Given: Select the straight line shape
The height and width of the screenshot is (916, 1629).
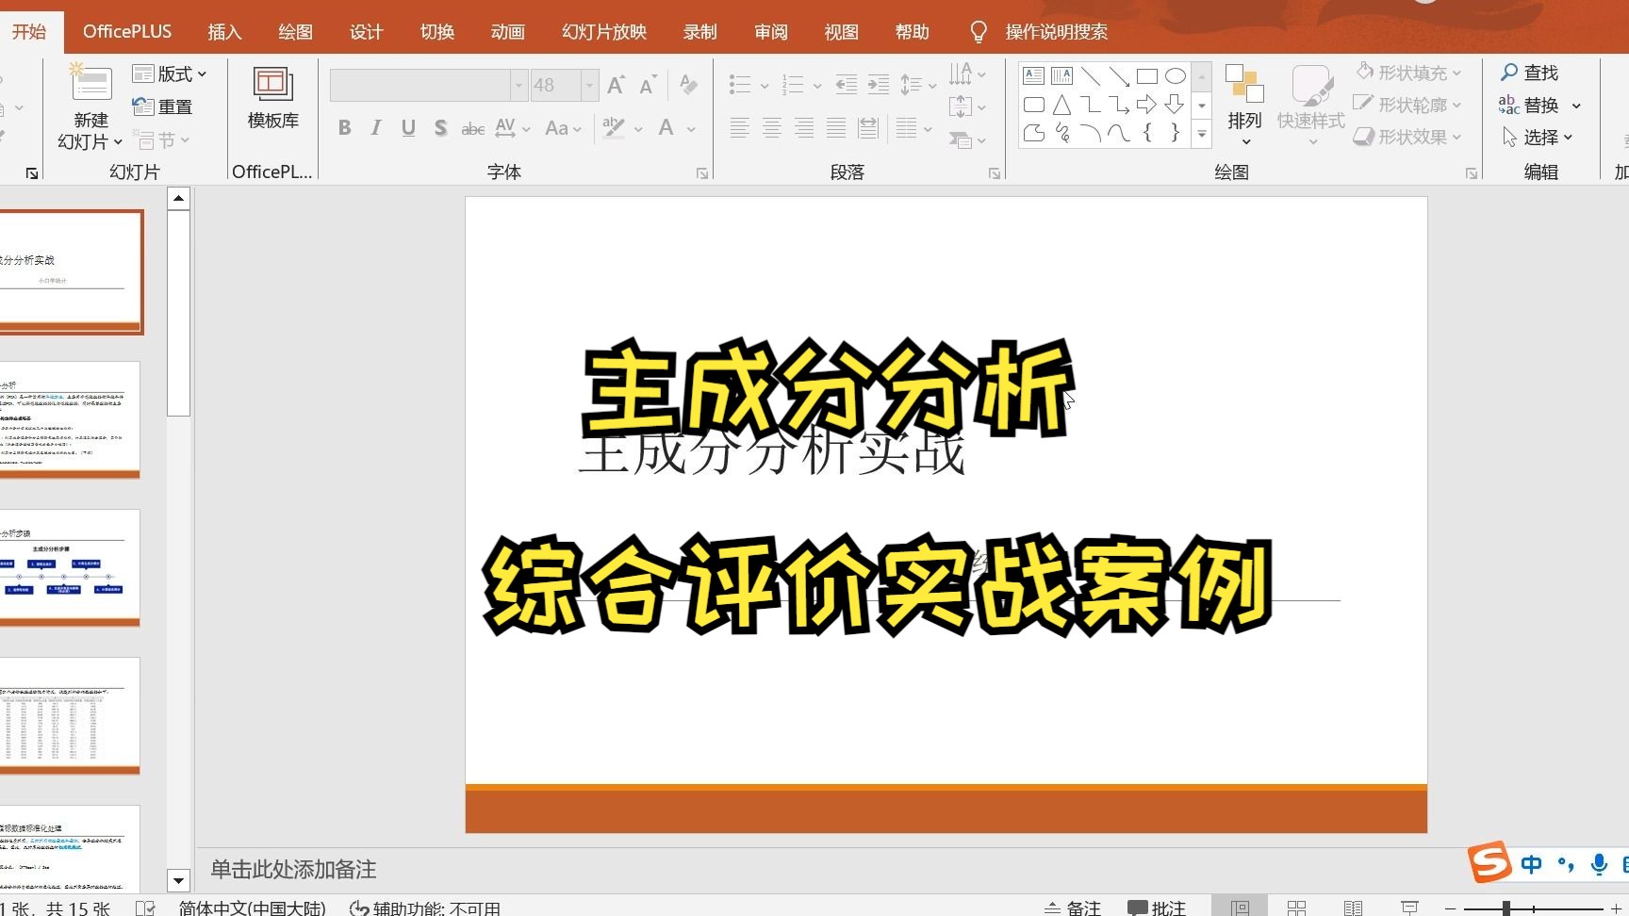Looking at the screenshot, I should coord(1091,75).
